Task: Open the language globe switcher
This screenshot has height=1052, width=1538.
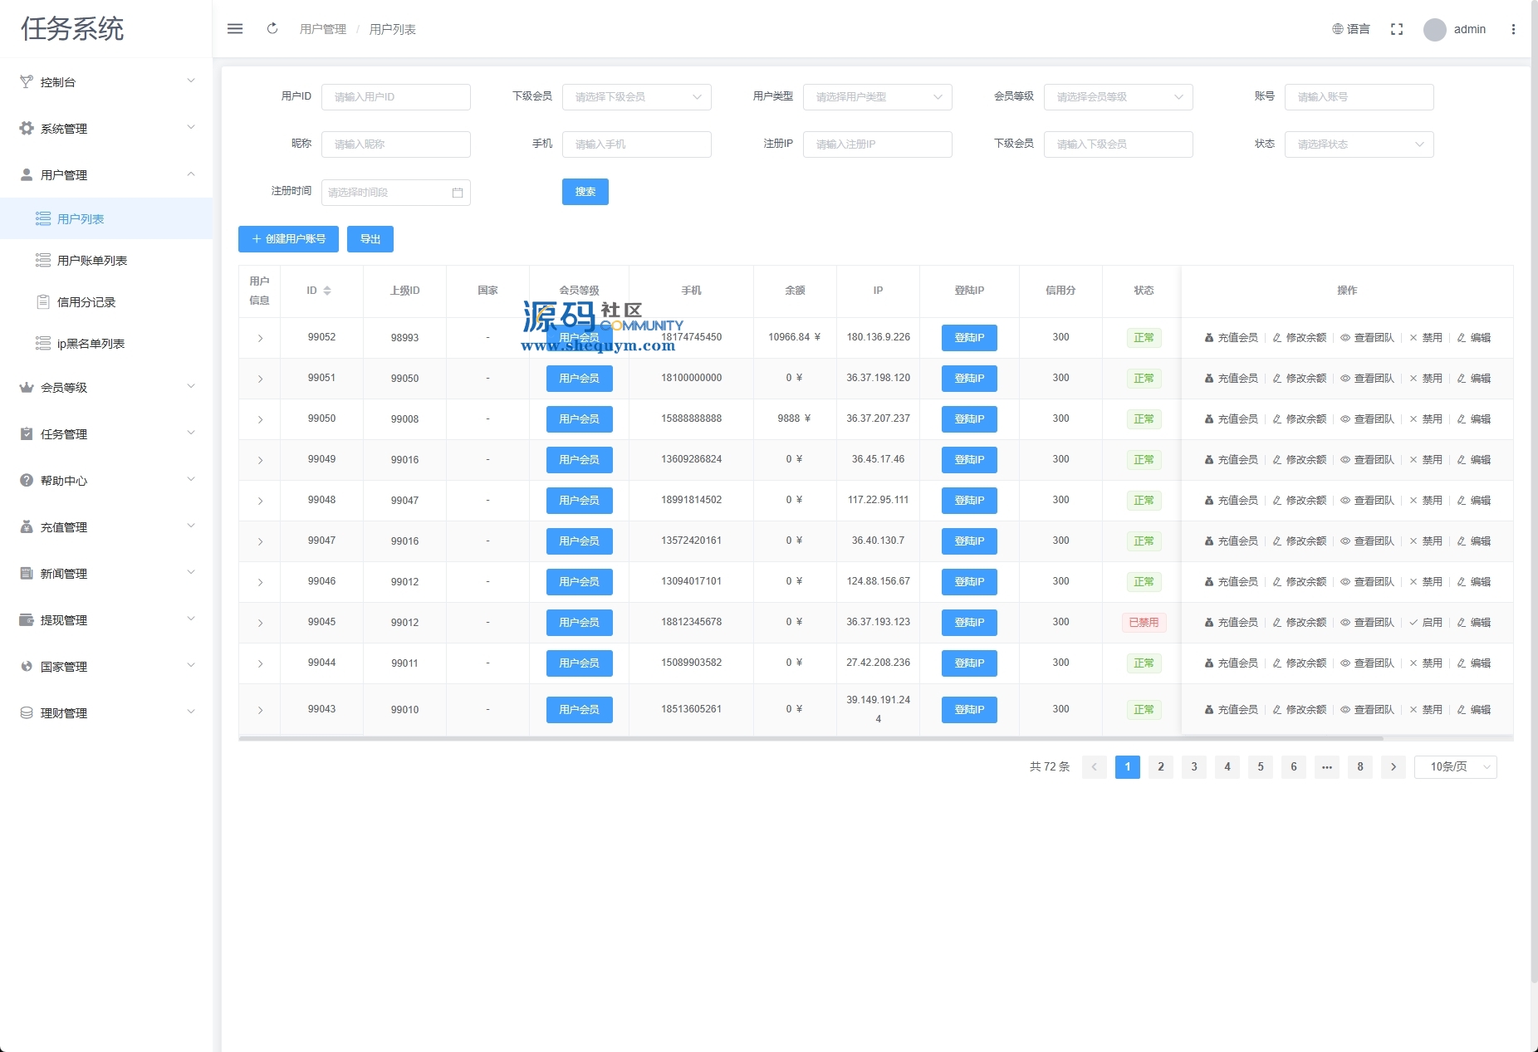Action: tap(1350, 29)
